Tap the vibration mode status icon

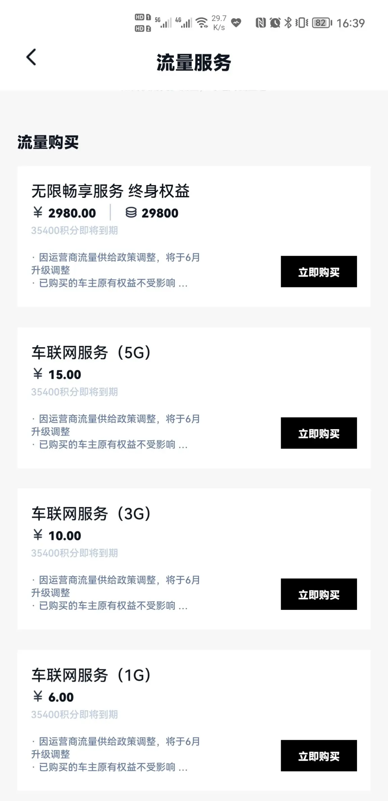point(301,23)
